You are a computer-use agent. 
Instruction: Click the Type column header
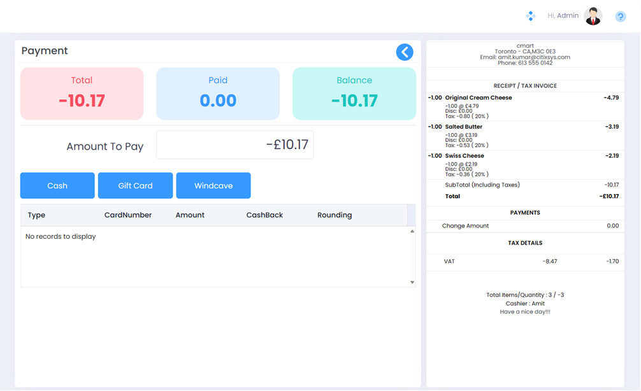(37, 215)
